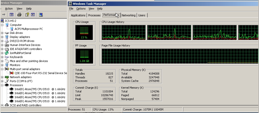Click the Show/Hide Action Pane toolbar icon
The image size is (259, 113).
pyautogui.click(x=33, y=15)
